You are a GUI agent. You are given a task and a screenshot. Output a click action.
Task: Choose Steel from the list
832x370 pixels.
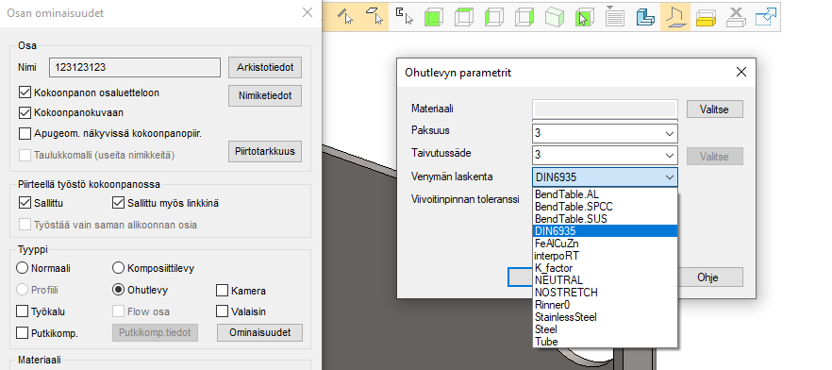(605, 329)
